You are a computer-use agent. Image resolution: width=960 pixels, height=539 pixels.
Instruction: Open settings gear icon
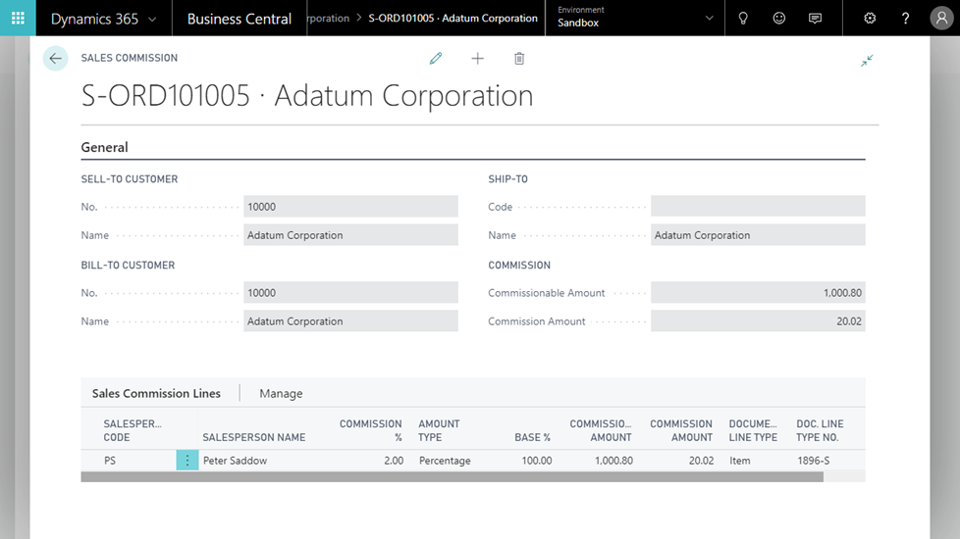[870, 19]
